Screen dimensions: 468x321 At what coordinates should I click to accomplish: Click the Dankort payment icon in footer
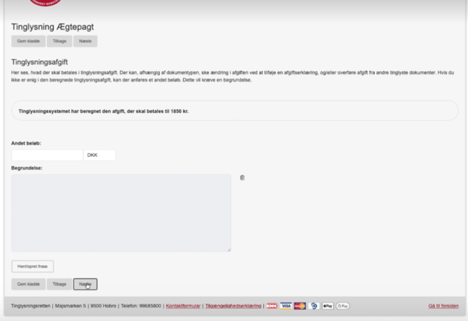(x=272, y=306)
